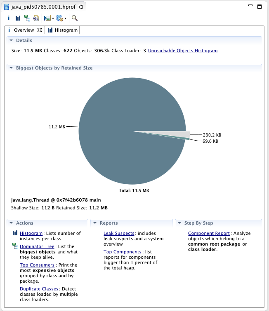Screen dimensions: 269x311
Task: Click java.lang.Thread @ 0x7f42b6078 main text
Action: (x=56, y=200)
